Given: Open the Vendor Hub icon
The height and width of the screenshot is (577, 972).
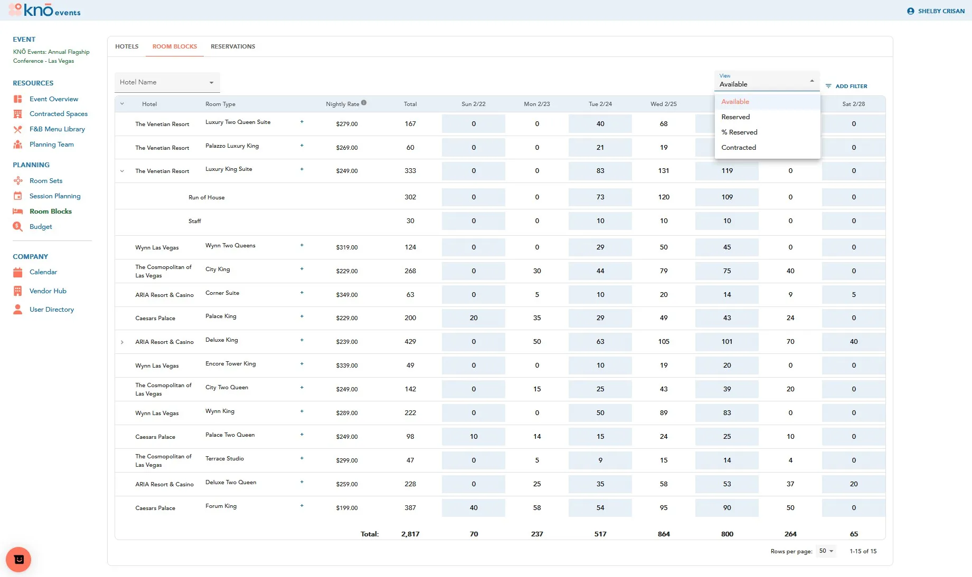Looking at the screenshot, I should (17, 291).
